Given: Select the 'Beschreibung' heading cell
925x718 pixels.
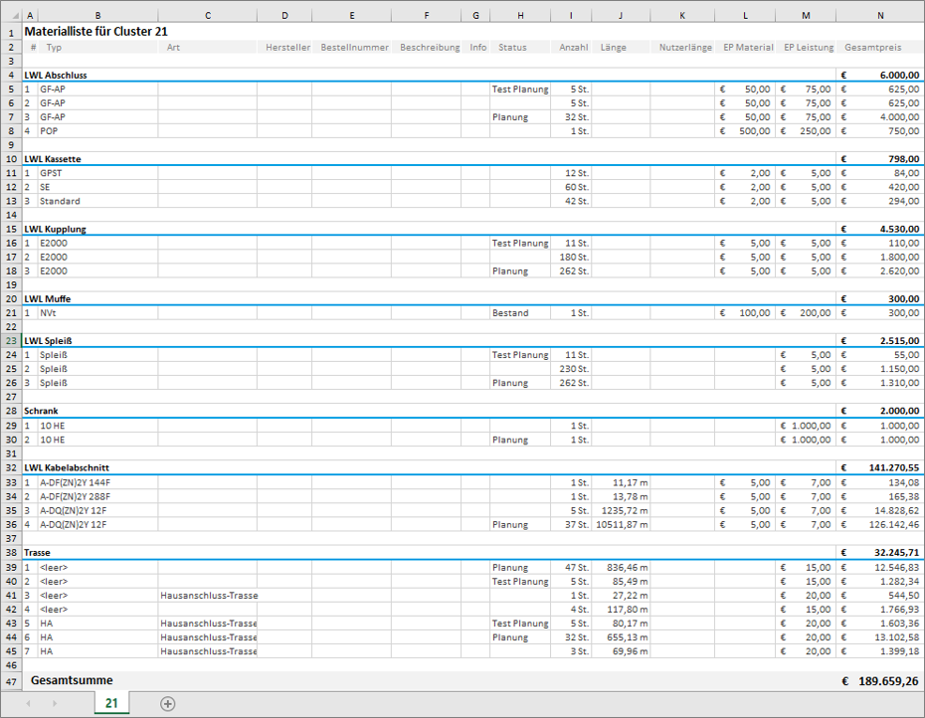Looking at the screenshot, I should [427, 47].
